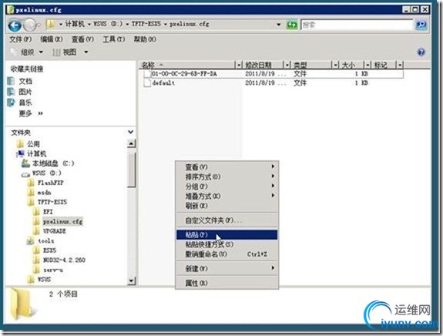Screen dimensions: 443x336
Task: Click the UPGRADE folder icon
Action: coord(36,231)
